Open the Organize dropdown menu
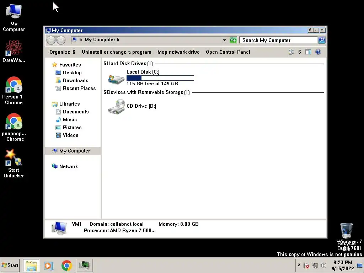The height and width of the screenshot is (273, 364). point(62,52)
